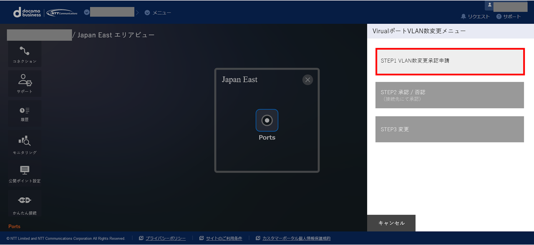This screenshot has width=534, height=245.
Task: Open サポート help in the header
Action: click(509, 17)
